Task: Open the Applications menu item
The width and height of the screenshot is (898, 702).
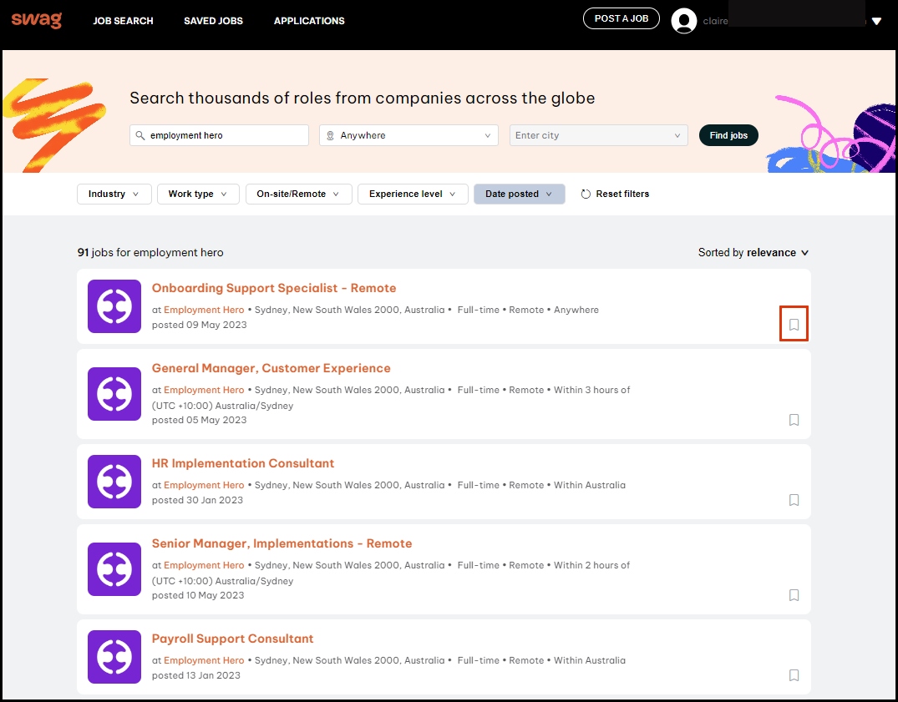Action: click(309, 21)
